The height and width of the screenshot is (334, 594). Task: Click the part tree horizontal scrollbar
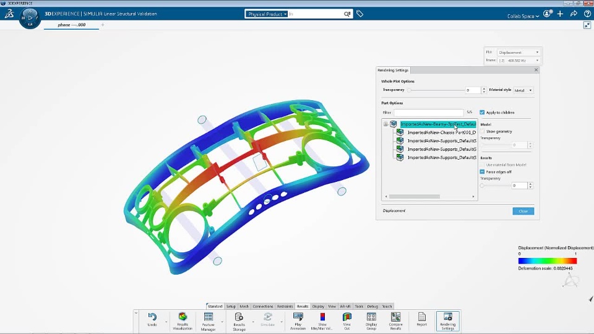point(415,197)
